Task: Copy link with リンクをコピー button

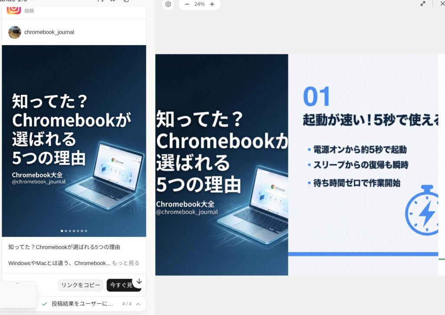Action: pyautogui.click(x=80, y=285)
